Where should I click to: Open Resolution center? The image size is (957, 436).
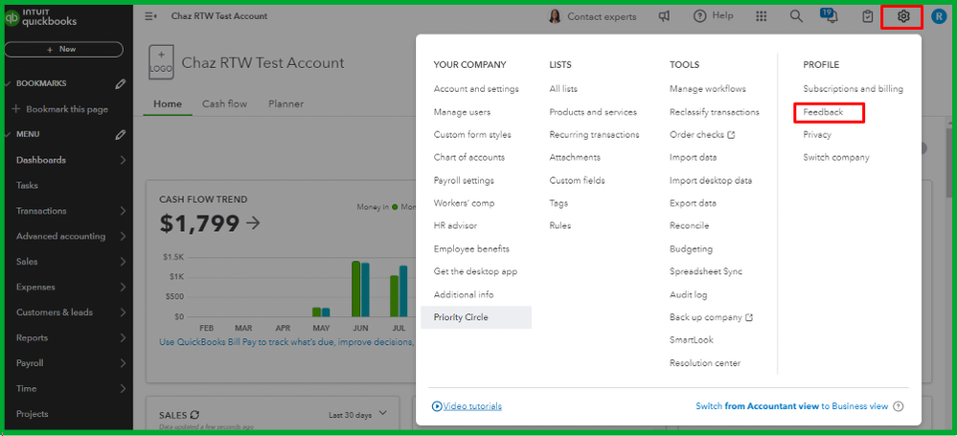[704, 363]
